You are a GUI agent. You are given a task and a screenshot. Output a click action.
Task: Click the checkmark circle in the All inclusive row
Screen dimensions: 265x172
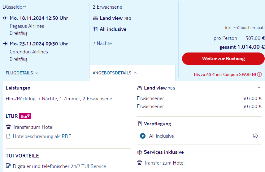point(255,136)
